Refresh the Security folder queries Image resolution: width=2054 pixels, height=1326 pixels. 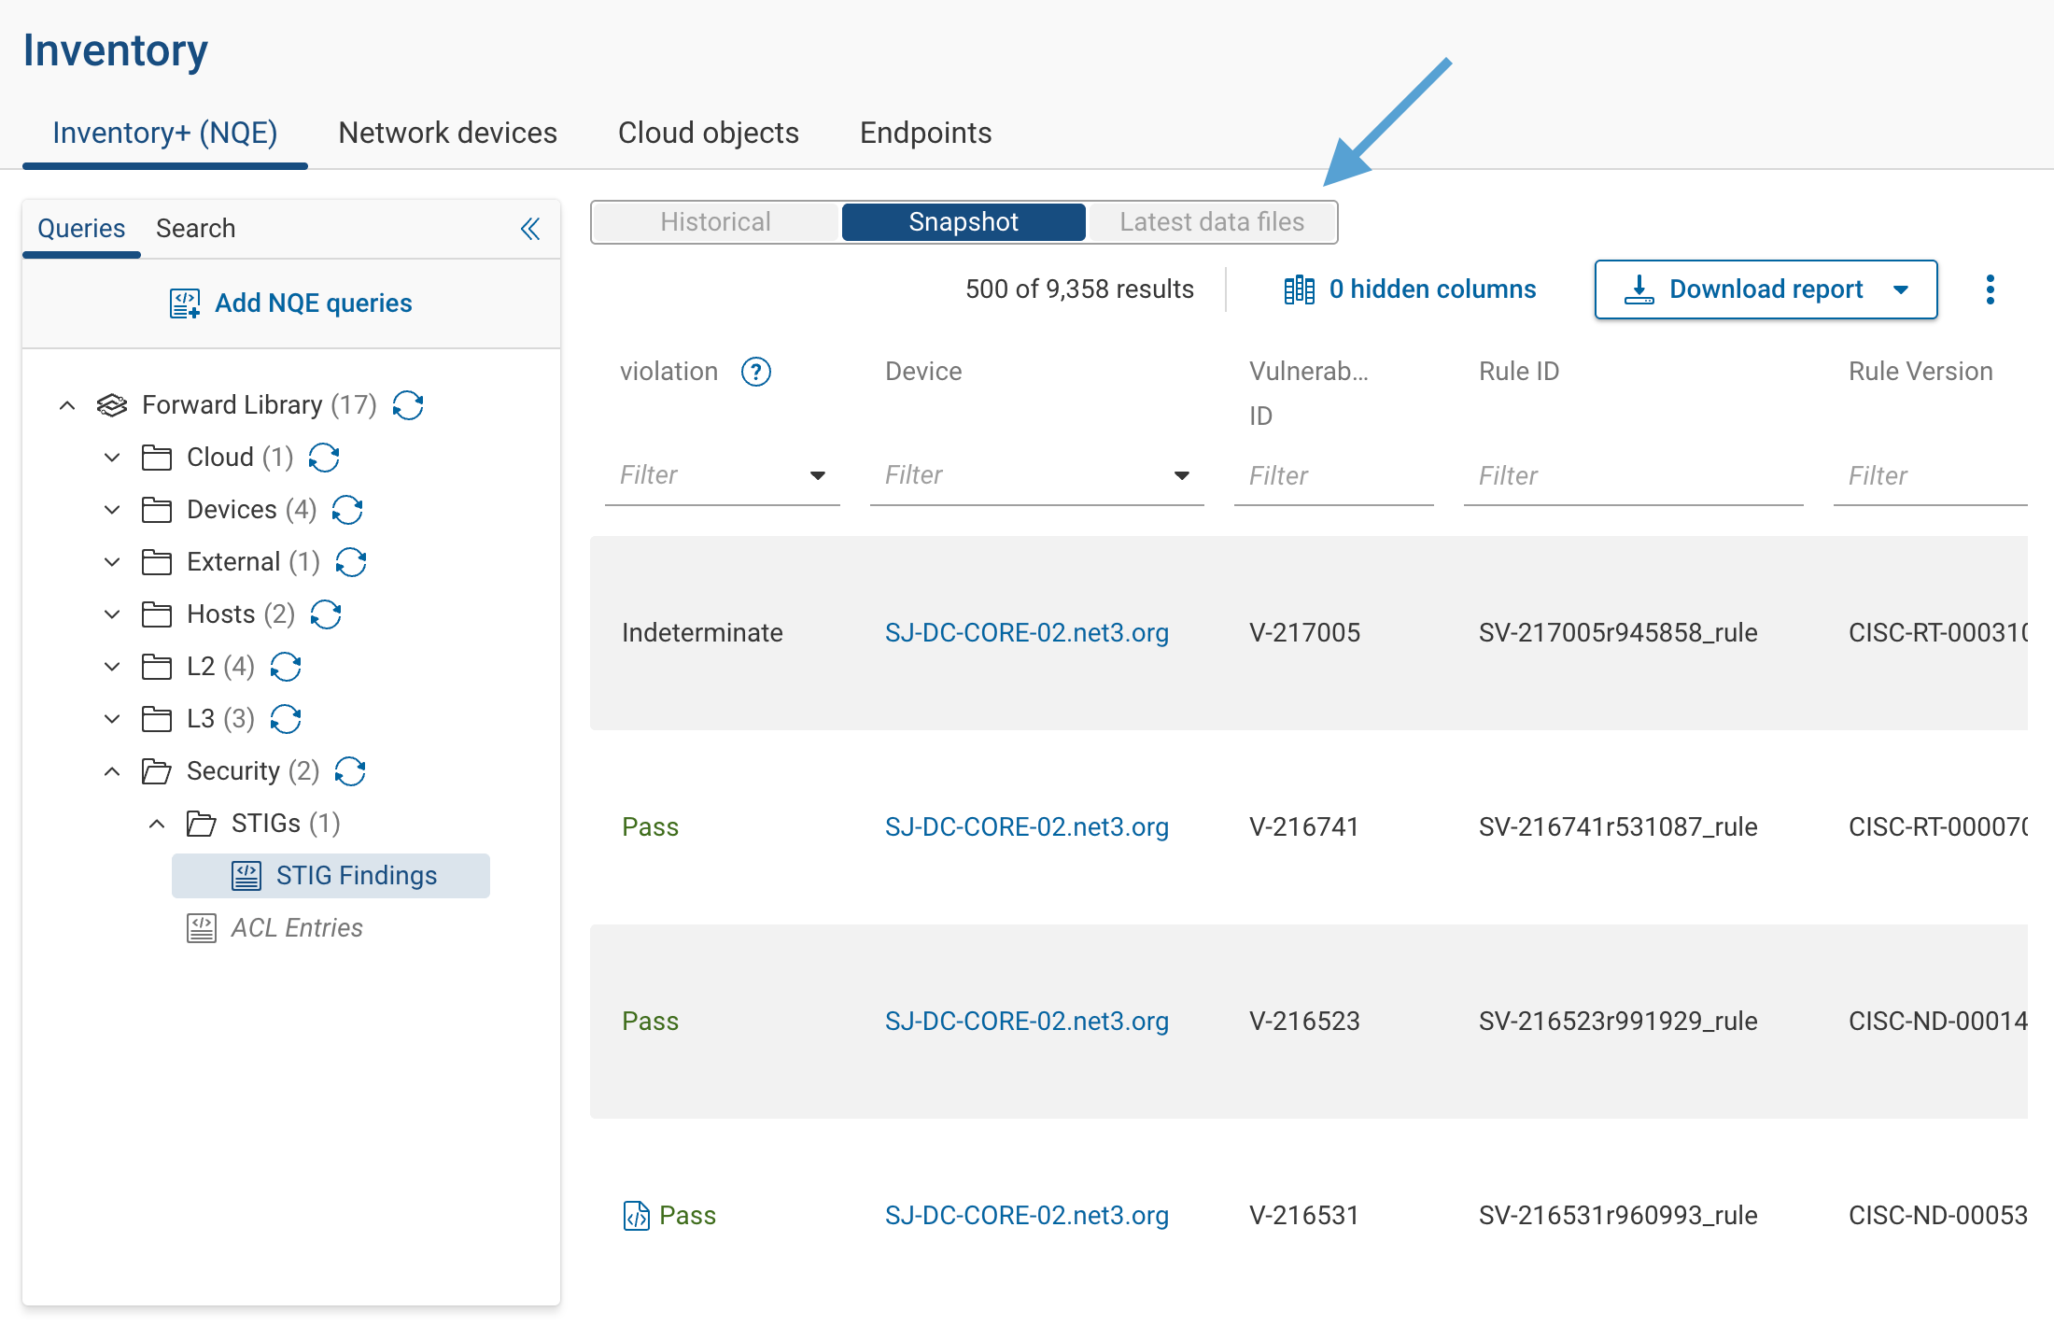pos(350,770)
